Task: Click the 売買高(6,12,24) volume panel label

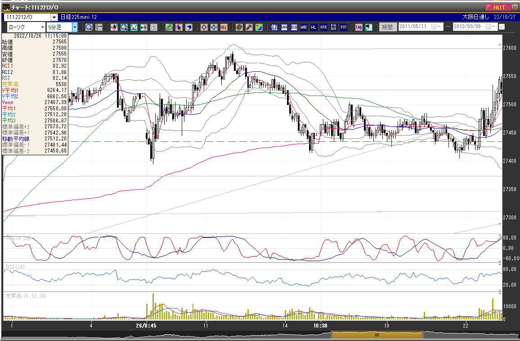Action: 26,296
